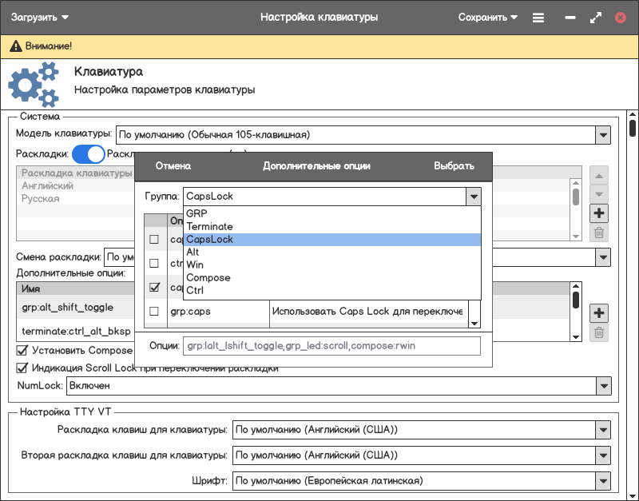Screen dimensions: 639x501
Task: Click the Выбрать select button
Action: click(454, 166)
